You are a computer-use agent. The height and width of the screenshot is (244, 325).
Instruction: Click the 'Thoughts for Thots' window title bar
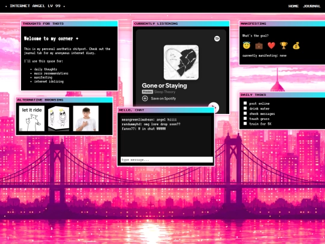click(x=69, y=23)
